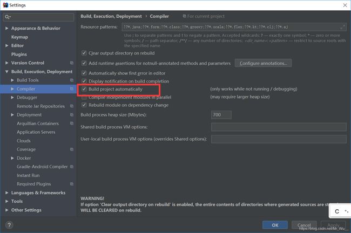Select Instant Run in the settings tree
Screen dimensions: 351x233
[28, 175]
